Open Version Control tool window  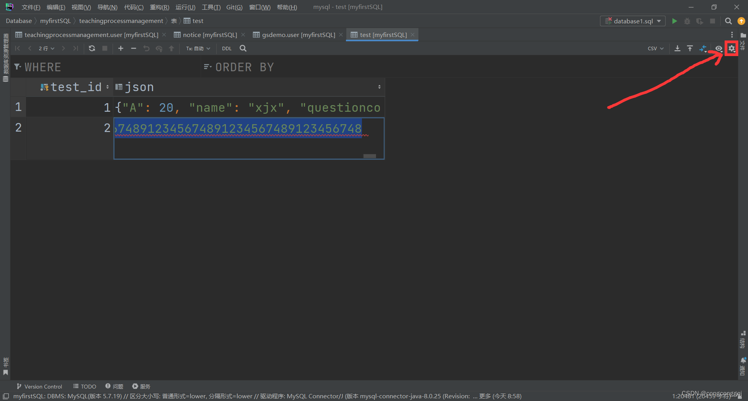[39, 386]
